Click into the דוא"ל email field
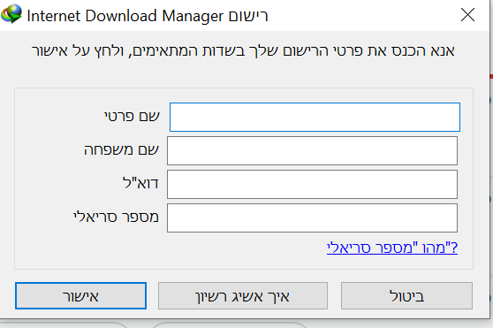The width and height of the screenshot is (493, 328). pyautogui.click(x=312, y=184)
